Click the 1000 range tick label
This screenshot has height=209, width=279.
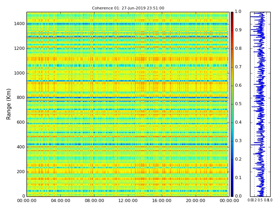click(x=20, y=73)
